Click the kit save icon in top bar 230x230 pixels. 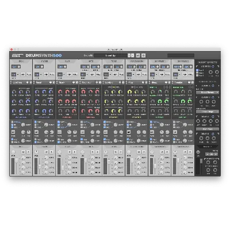138,56
